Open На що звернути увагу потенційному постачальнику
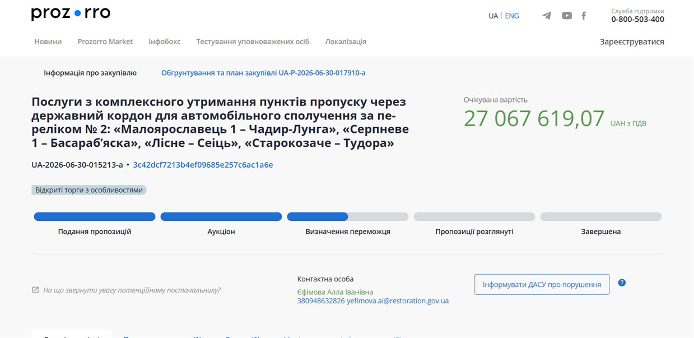 [132, 290]
